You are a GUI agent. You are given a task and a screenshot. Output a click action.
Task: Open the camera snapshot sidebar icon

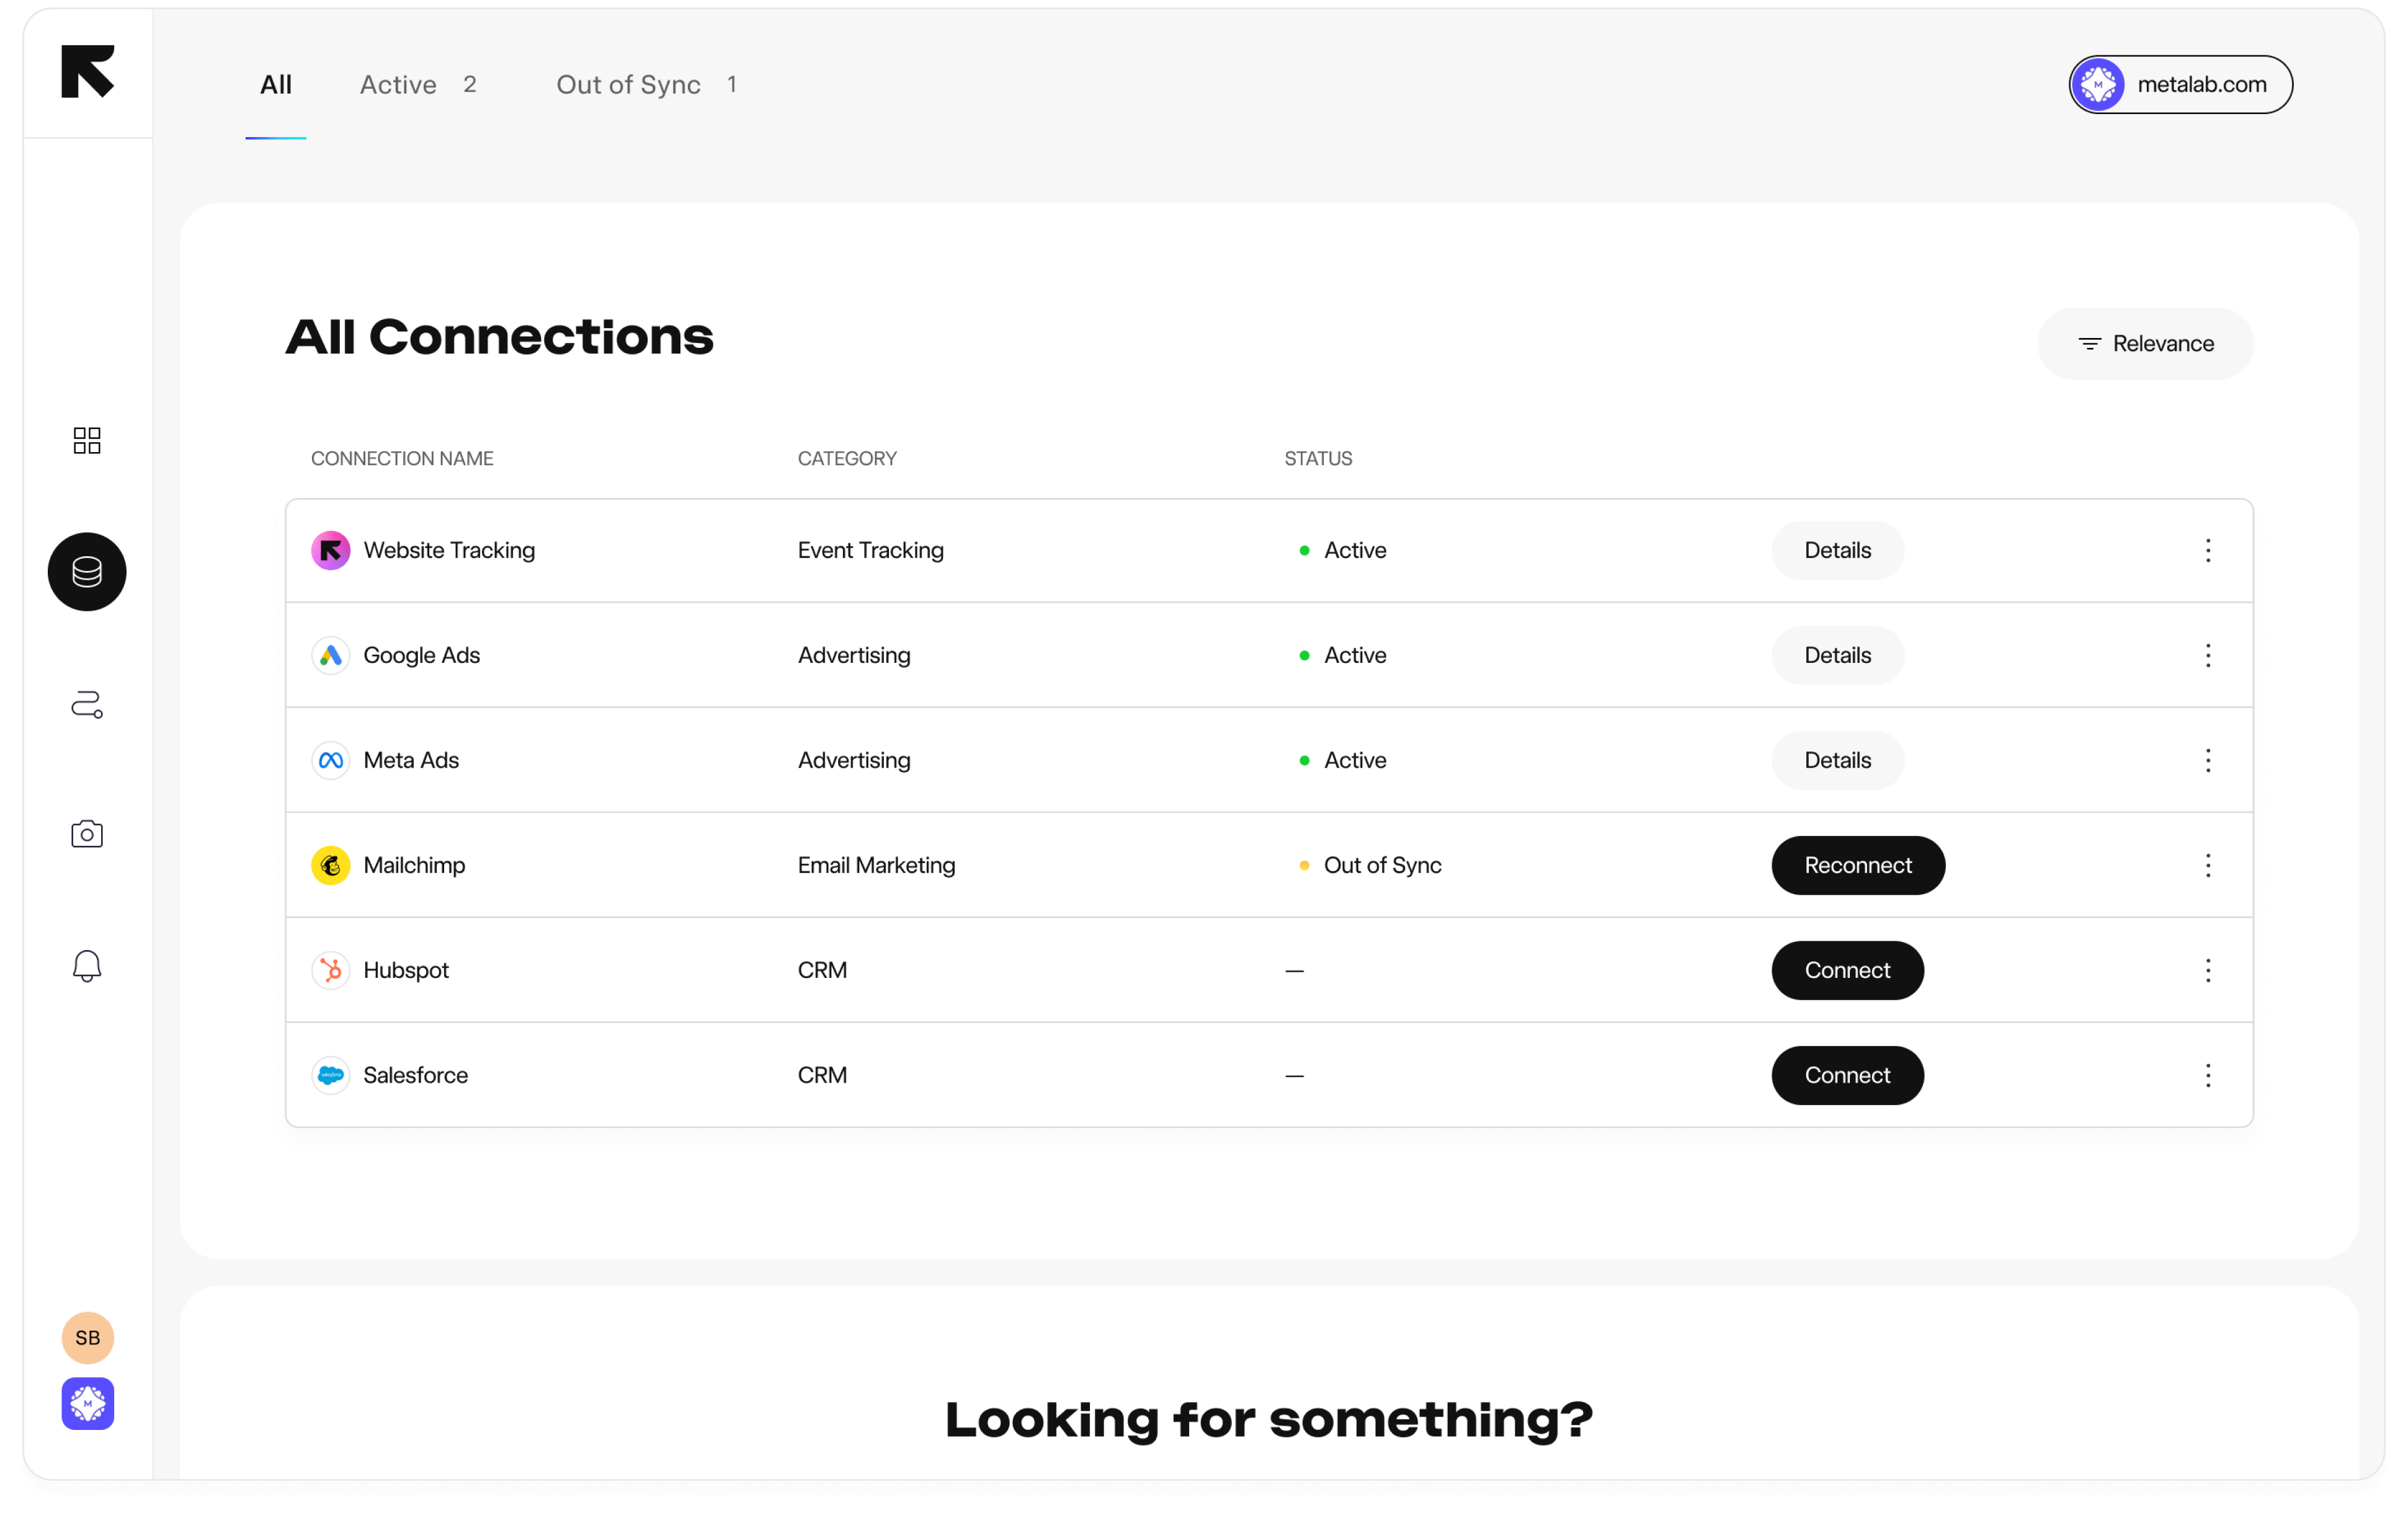tap(87, 834)
